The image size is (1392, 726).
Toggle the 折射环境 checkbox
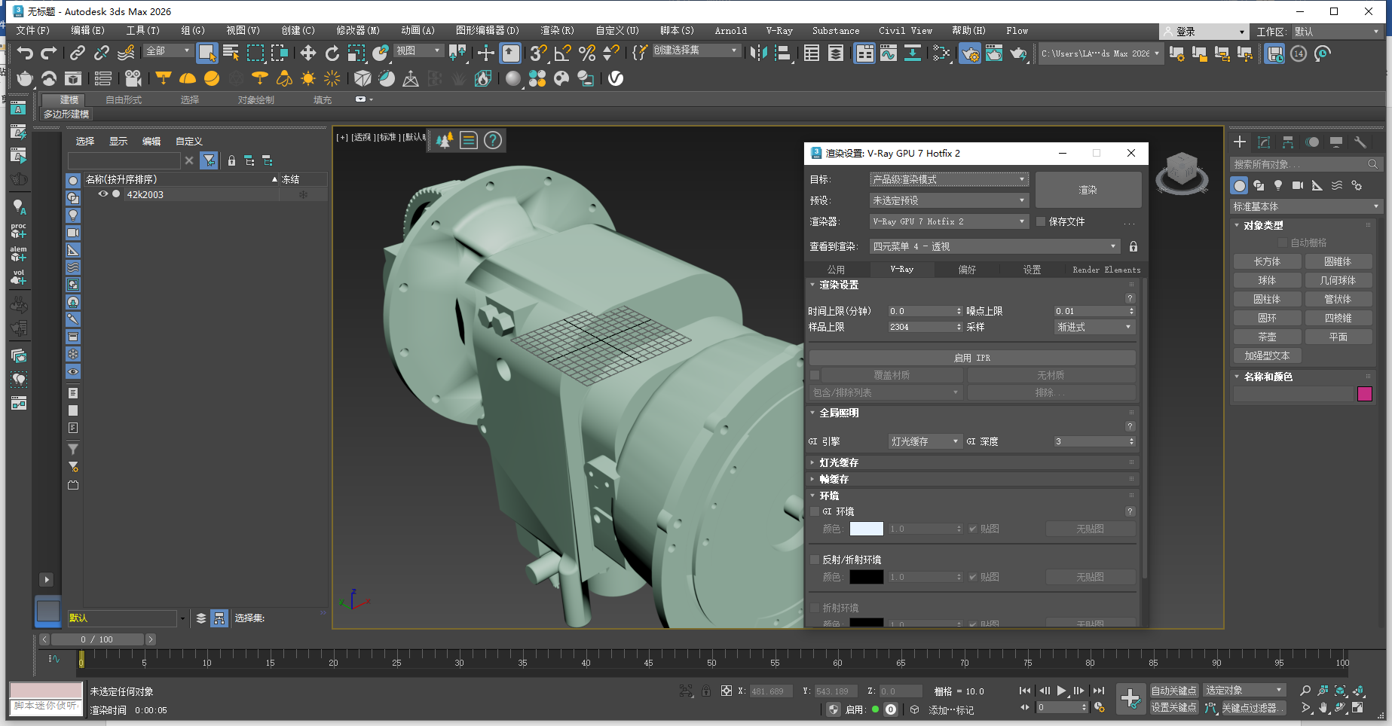pos(815,608)
